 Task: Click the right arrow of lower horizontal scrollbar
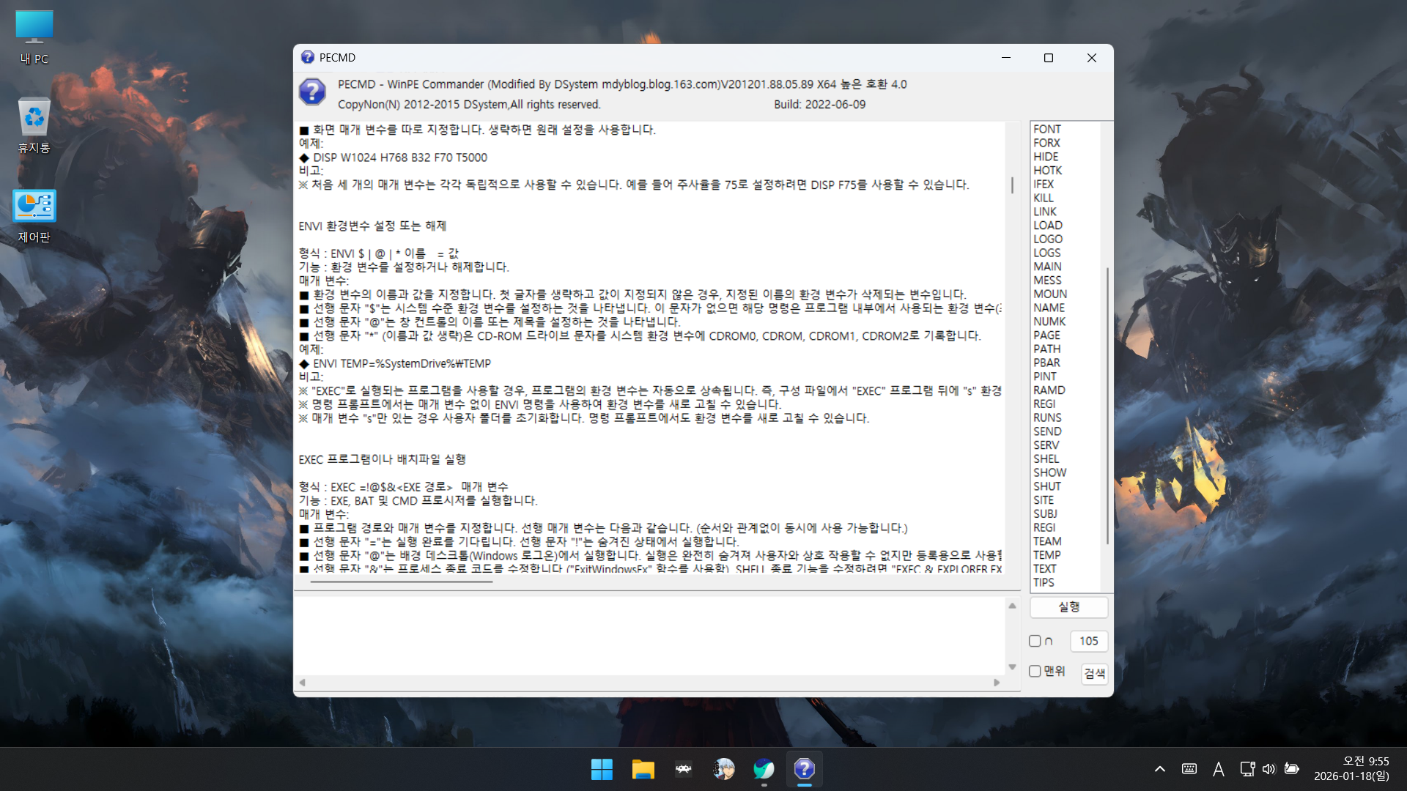[x=997, y=683]
